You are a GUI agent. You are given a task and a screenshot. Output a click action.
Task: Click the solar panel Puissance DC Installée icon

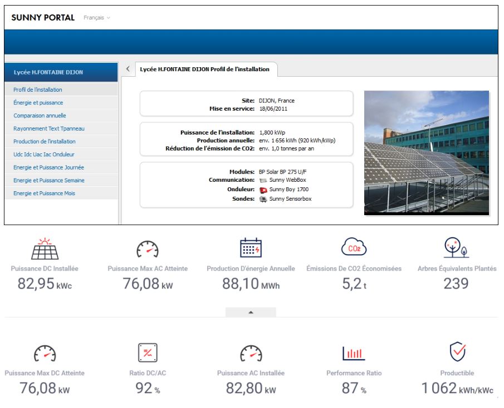(x=45, y=248)
